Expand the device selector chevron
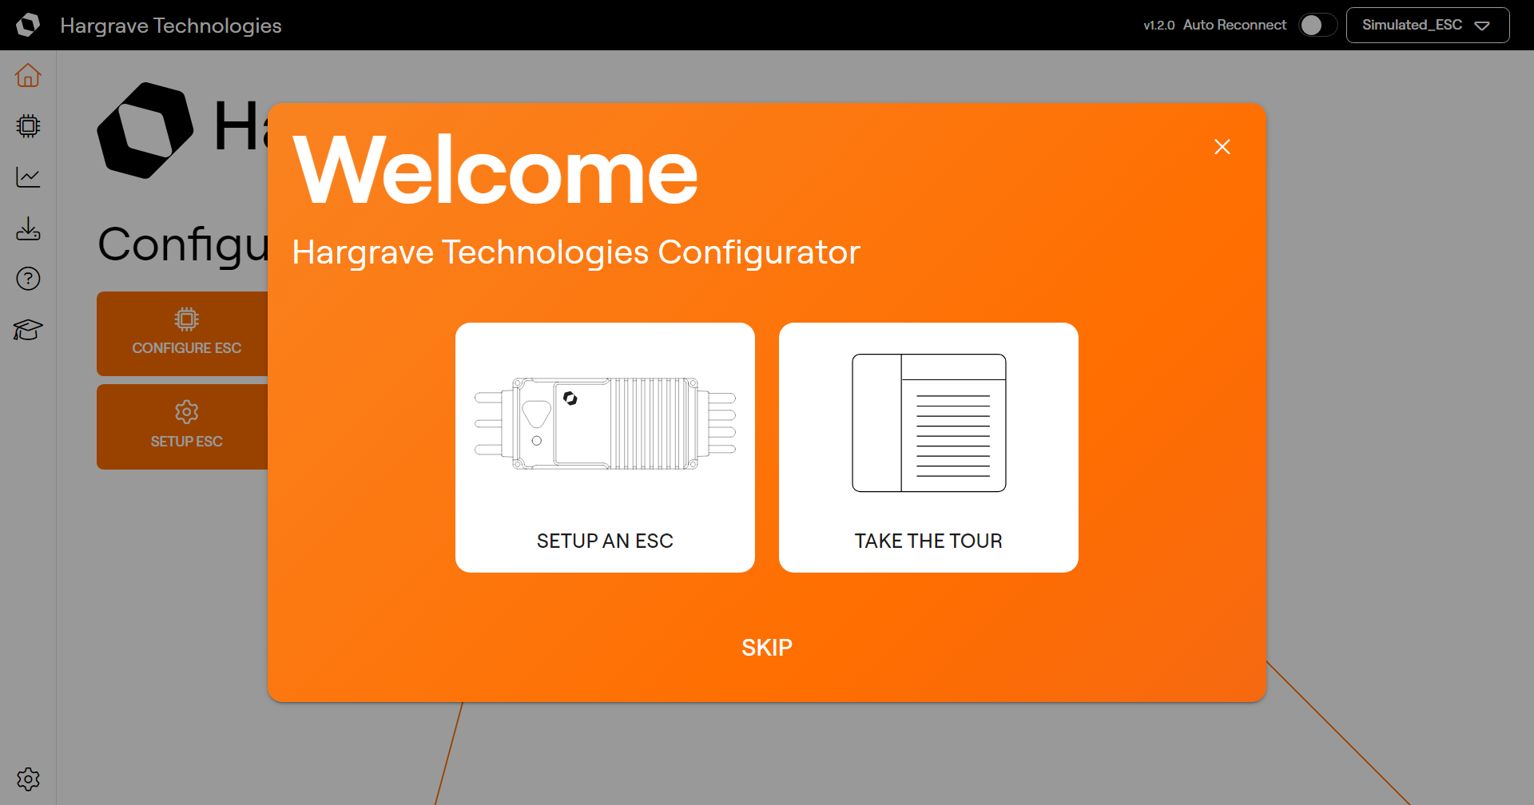The width and height of the screenshot is (1534, 805). tap(1484, 26)
